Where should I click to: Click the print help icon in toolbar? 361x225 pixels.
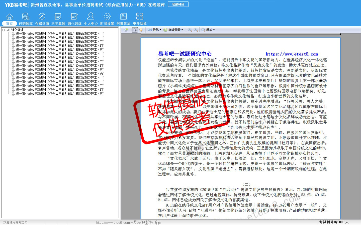(x=126, y=30)
